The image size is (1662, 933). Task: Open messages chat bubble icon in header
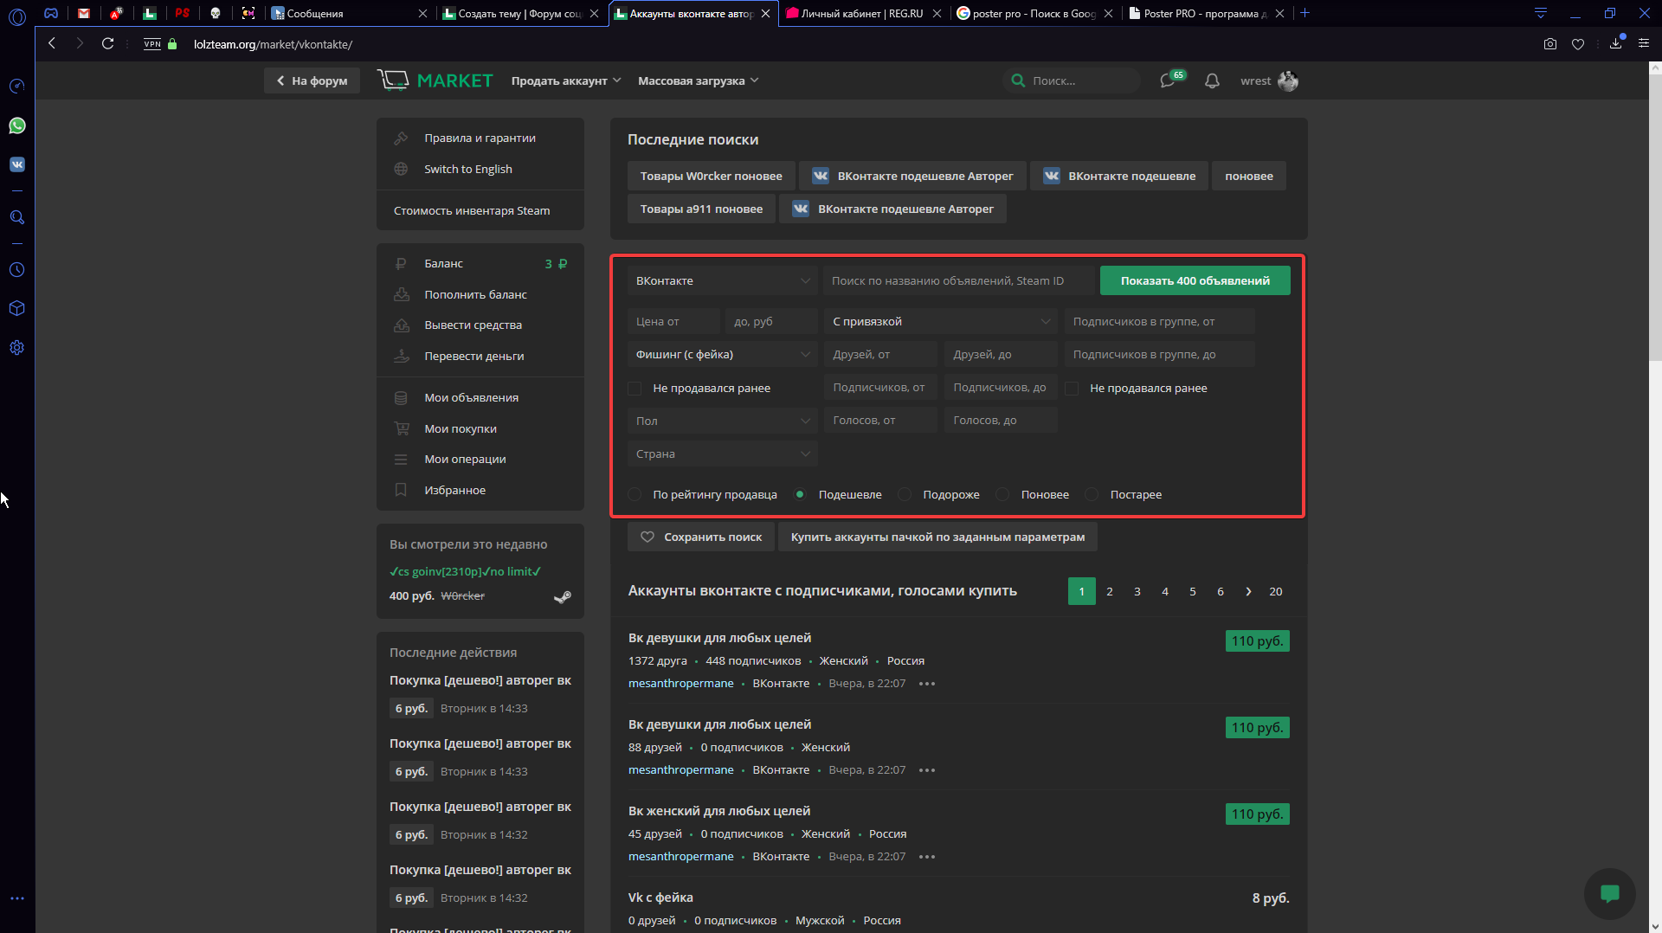1168,80
